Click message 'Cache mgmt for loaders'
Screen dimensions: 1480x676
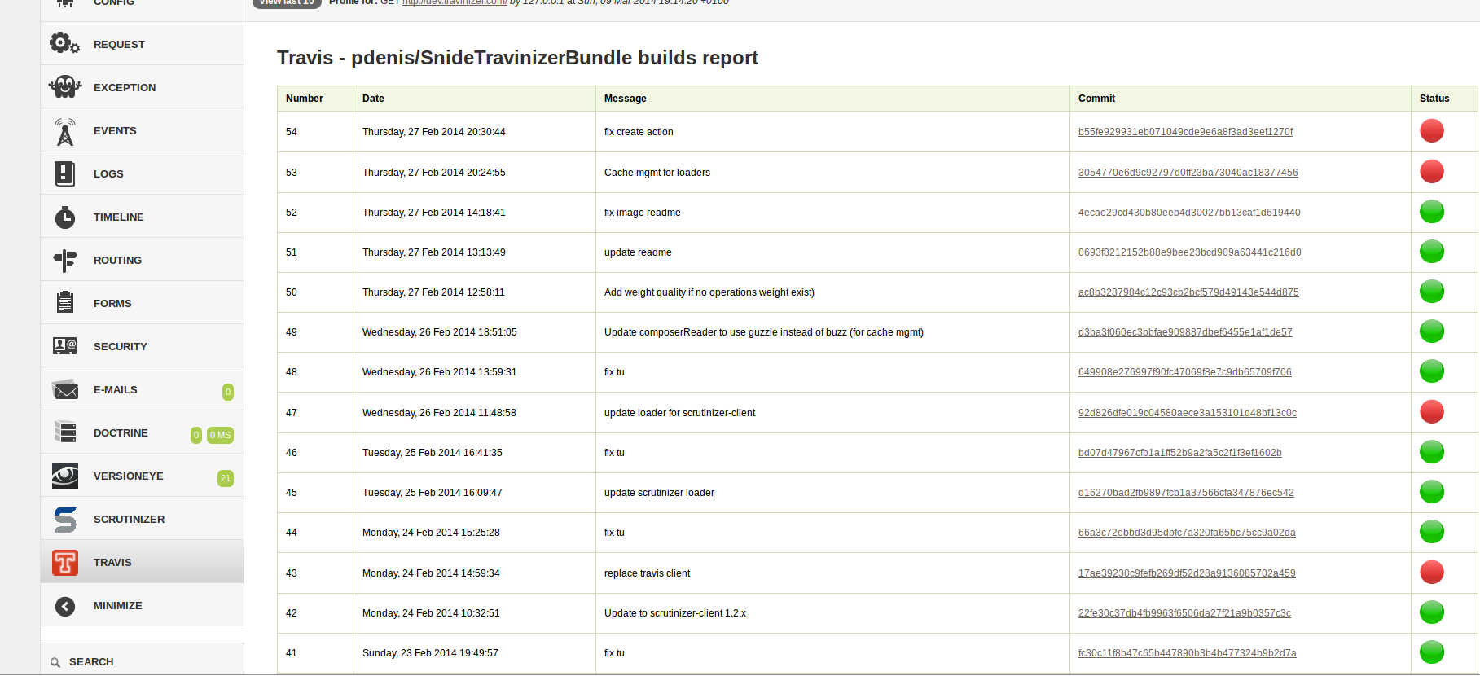point(657,173)
